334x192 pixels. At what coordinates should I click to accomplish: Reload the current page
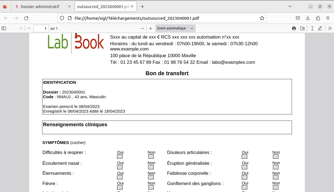coord(26,18)
